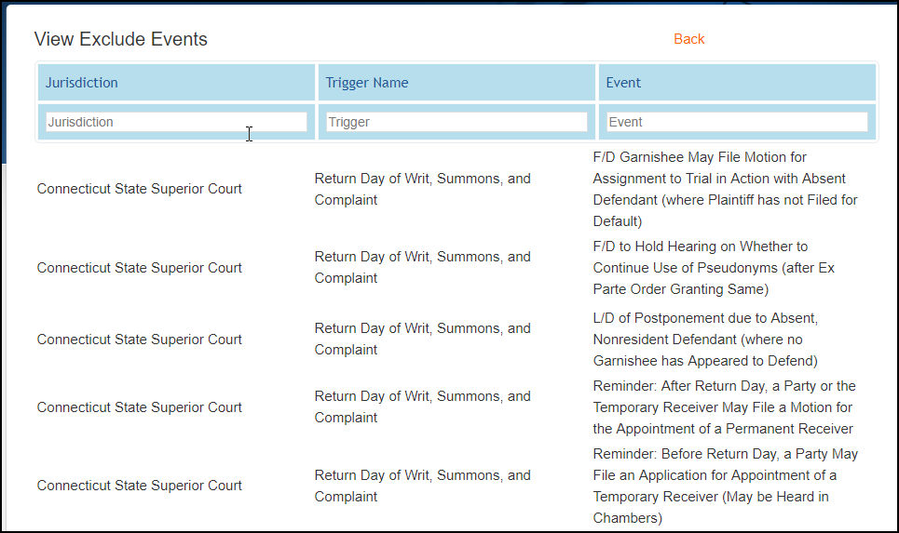
Task: Select the View Exclude Events heading
Action: (120, 39)
